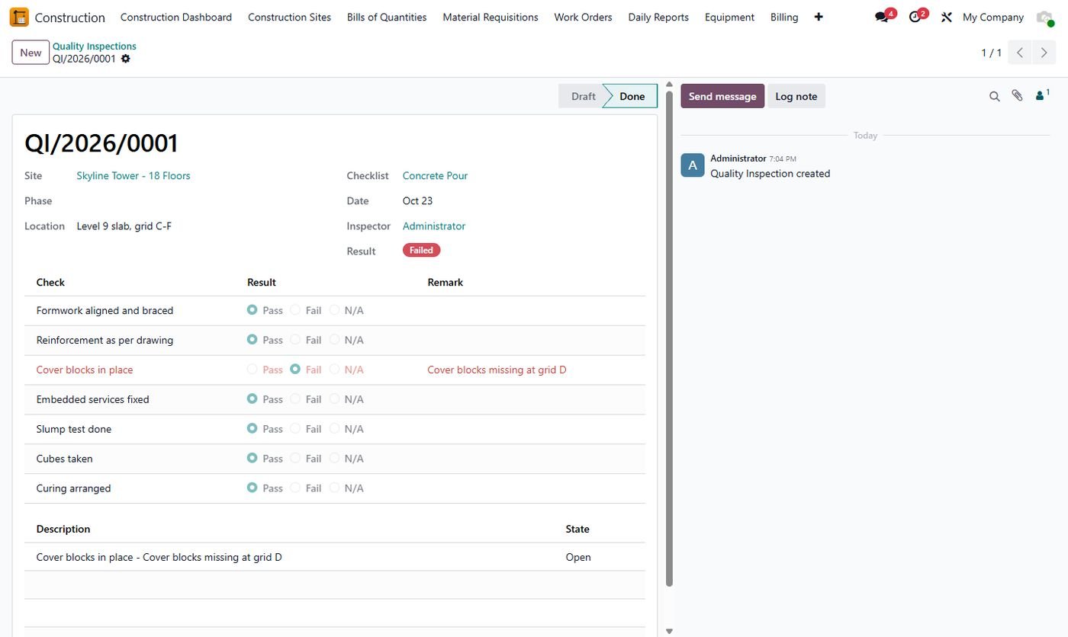This screenshot has width=1068, height=637.
Task: Open the activities clock icon
Action: pos(915,17)
